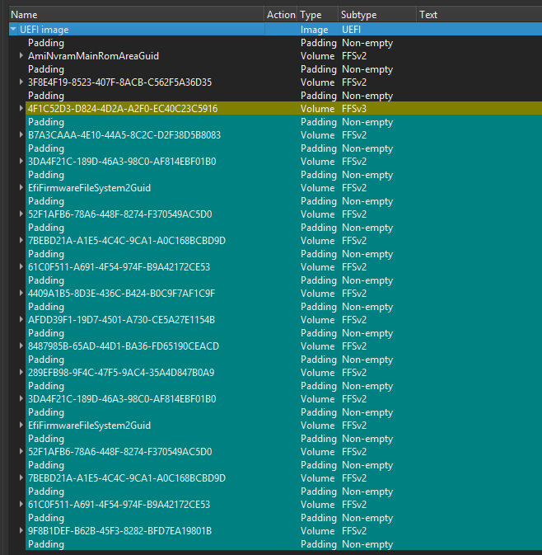Expand the 9F8B1DEF-B62B-45F3 volume
This screenshot has height=555, width=542.
(x=21, y=531)
